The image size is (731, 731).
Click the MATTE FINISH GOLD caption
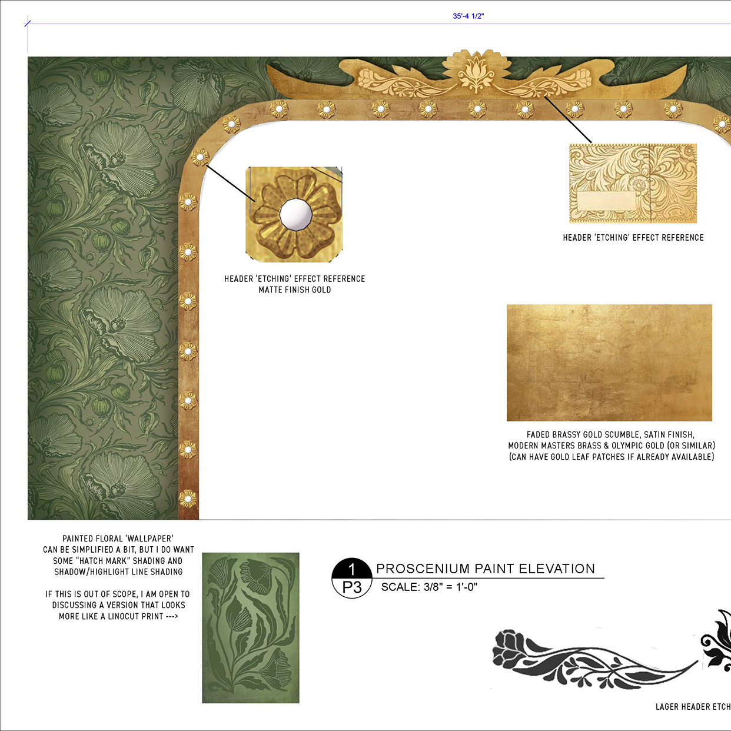point(295,290)
